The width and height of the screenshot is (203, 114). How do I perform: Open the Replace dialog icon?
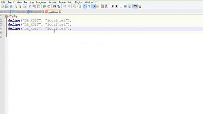pyautogui.click(x=59, y=6)
